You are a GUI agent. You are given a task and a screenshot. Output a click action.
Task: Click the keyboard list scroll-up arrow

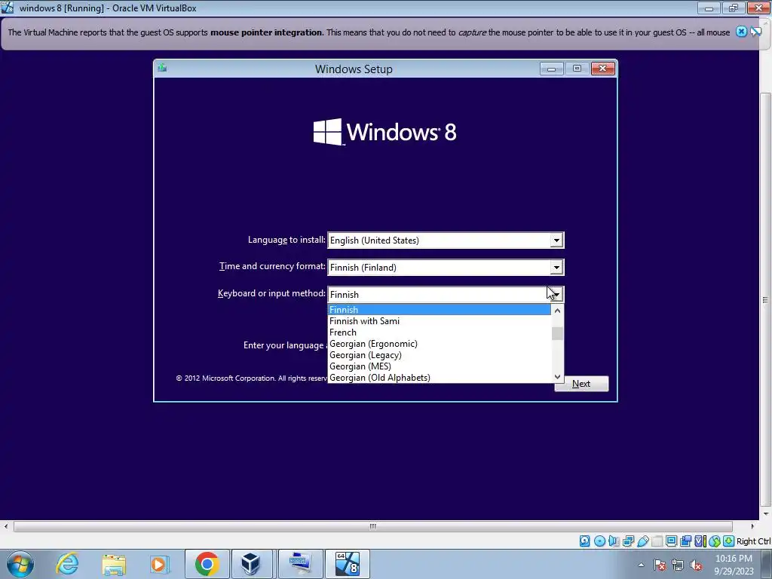[x=557, y=311]
